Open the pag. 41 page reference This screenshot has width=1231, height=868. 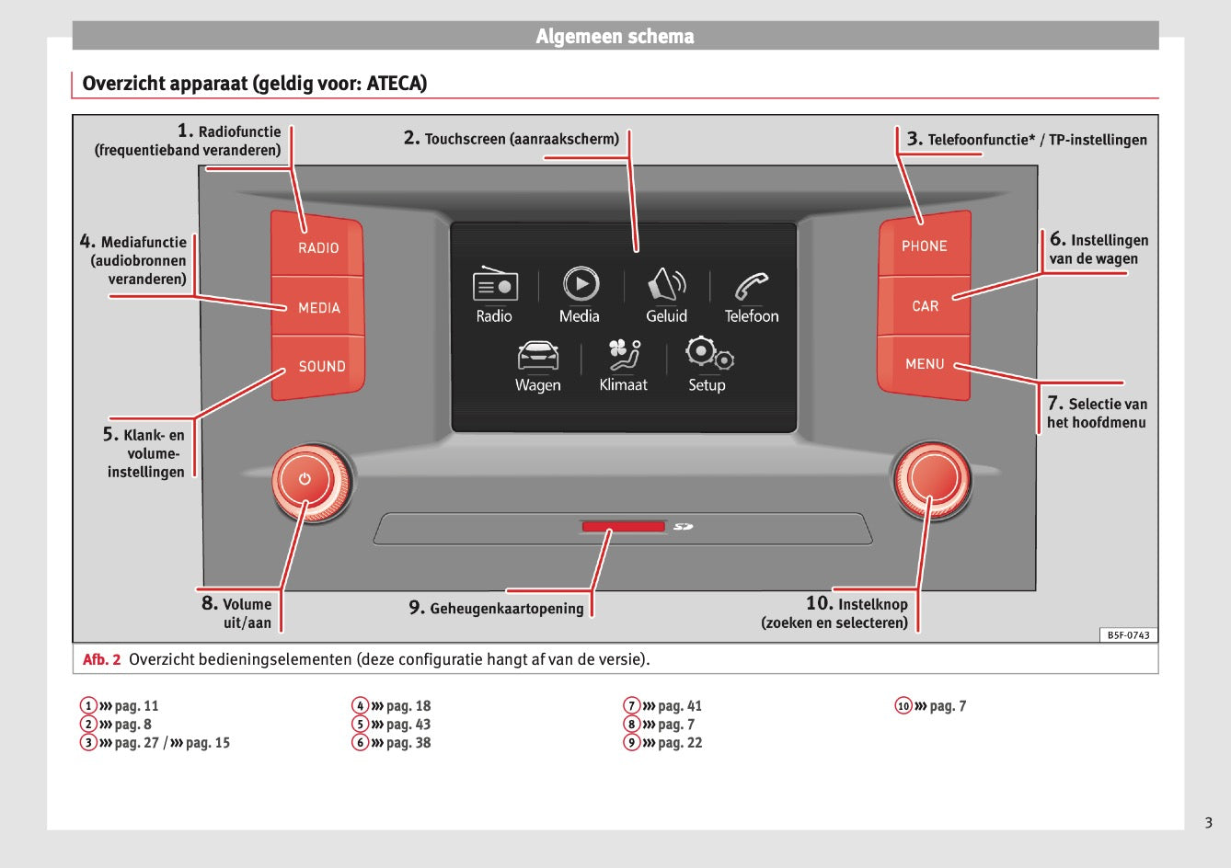point(679,706)
